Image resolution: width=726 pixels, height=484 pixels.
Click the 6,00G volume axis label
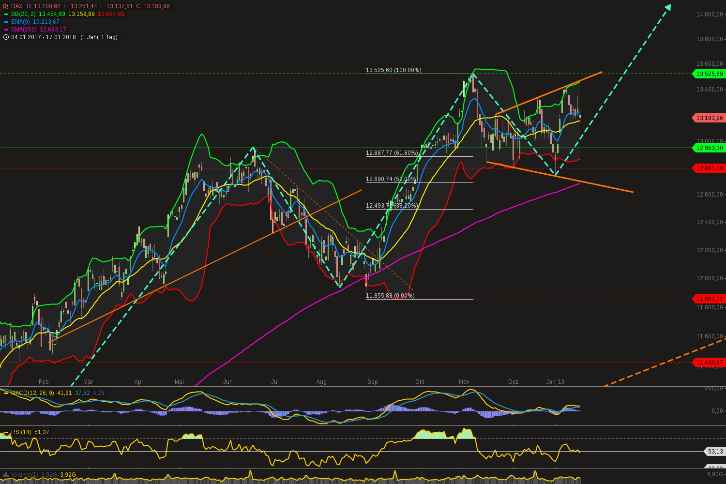click(715, 475)
